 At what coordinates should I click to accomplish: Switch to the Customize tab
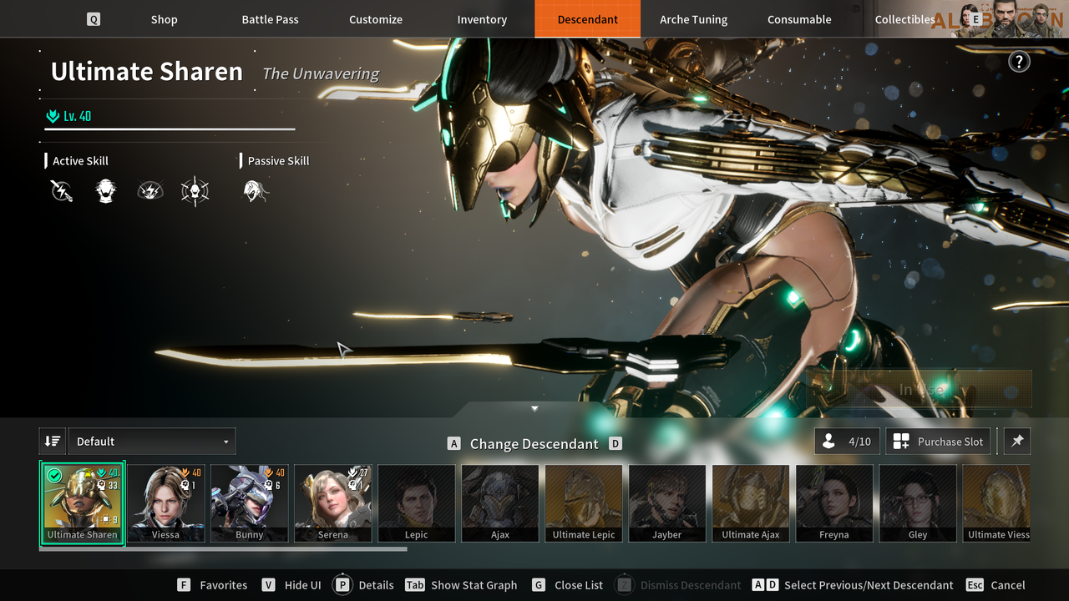(x=376, y=19)
